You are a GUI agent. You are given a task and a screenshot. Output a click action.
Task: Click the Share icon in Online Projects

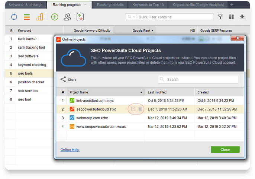(x=63, y=79)
